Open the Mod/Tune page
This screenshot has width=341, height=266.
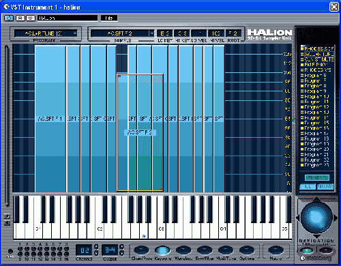tap(226, 250)
